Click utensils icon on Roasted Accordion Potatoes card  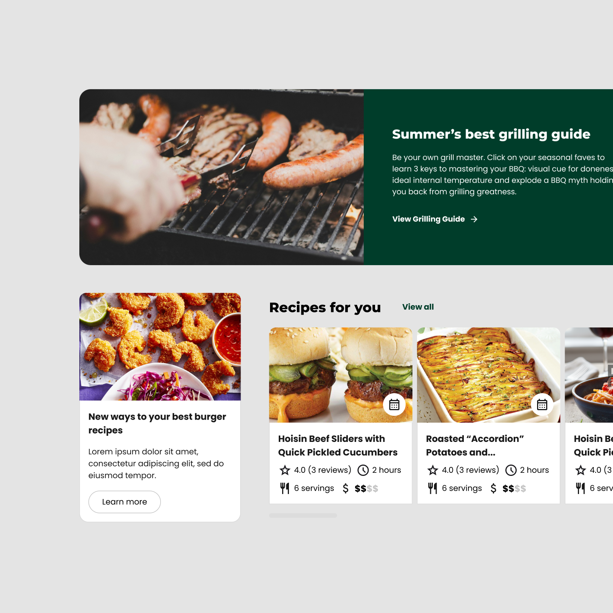[433, 488]
